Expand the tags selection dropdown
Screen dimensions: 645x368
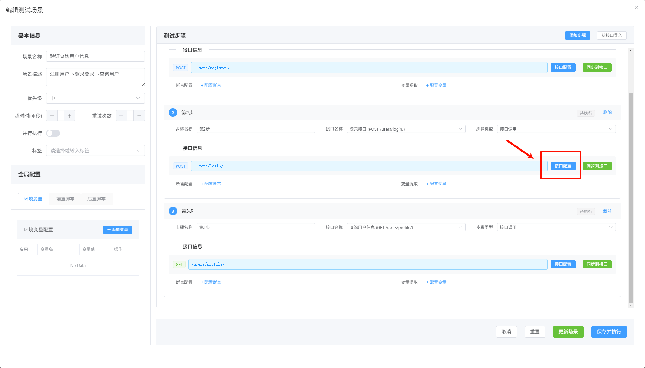click(95, 151)
